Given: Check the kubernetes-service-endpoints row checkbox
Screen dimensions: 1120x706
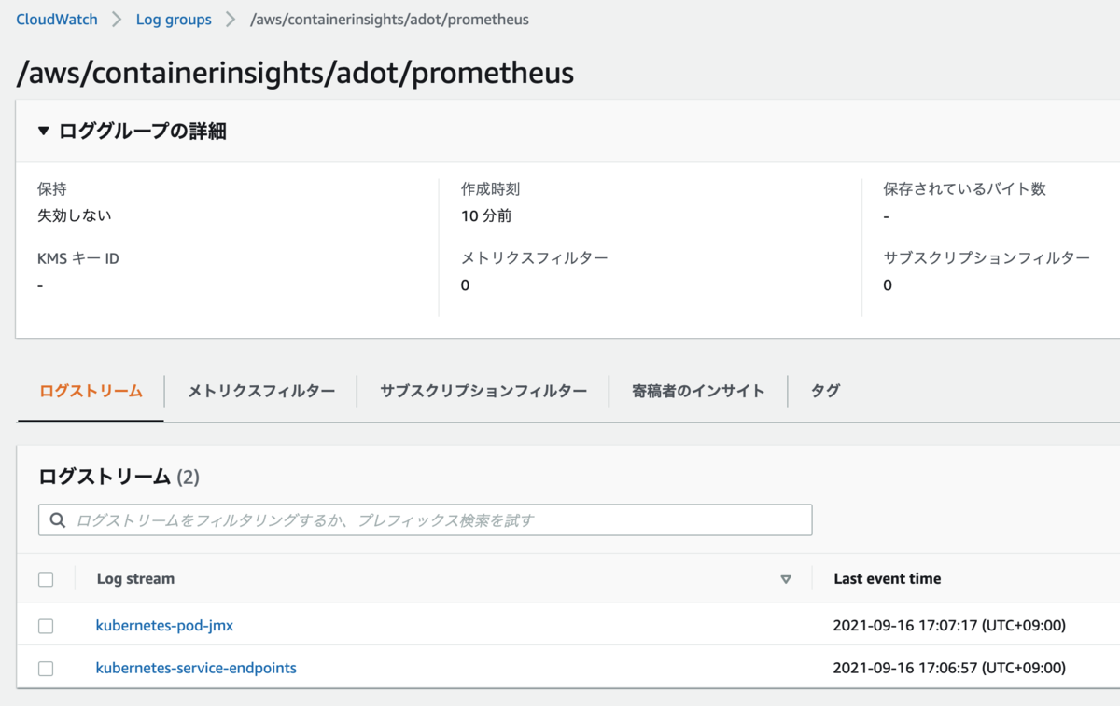Looking at the screenshot, I should [46, 668].
